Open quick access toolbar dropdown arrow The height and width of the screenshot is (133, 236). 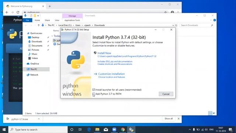[38, 16]
